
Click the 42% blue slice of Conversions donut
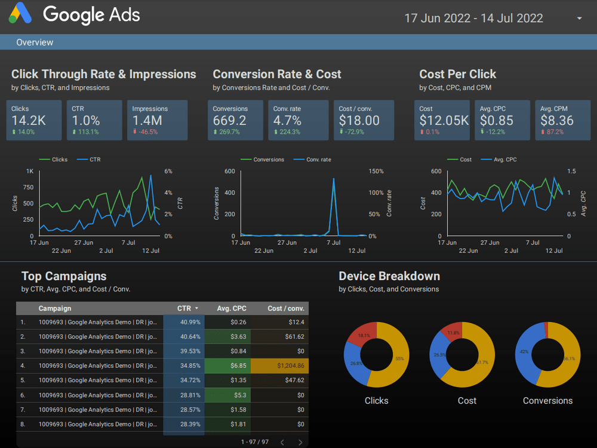click(524, 352)
